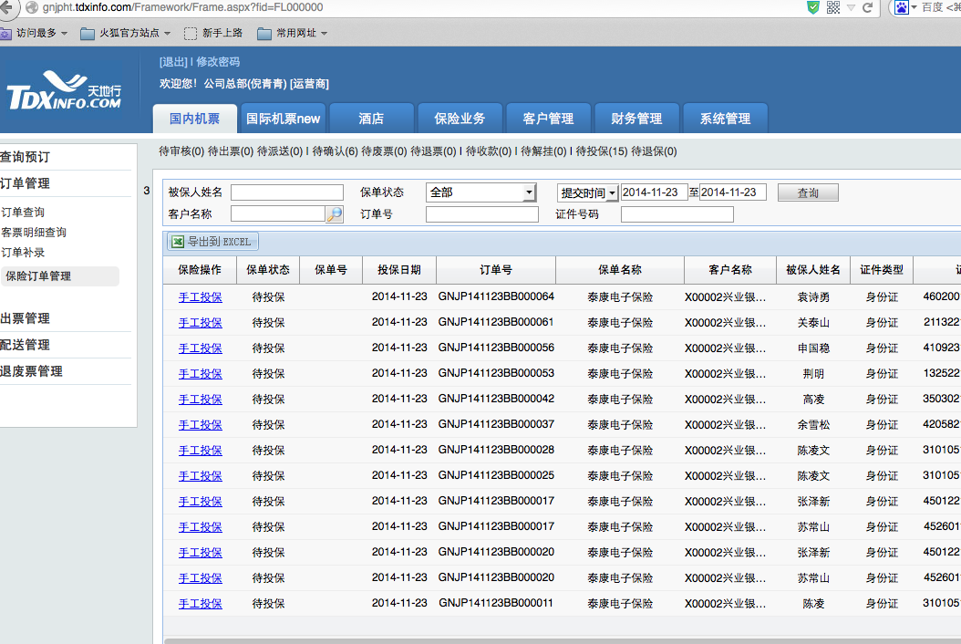Click 手工投保 for insured 余雪松
Viewport: 961px width, 644px height.
(200, 425)
